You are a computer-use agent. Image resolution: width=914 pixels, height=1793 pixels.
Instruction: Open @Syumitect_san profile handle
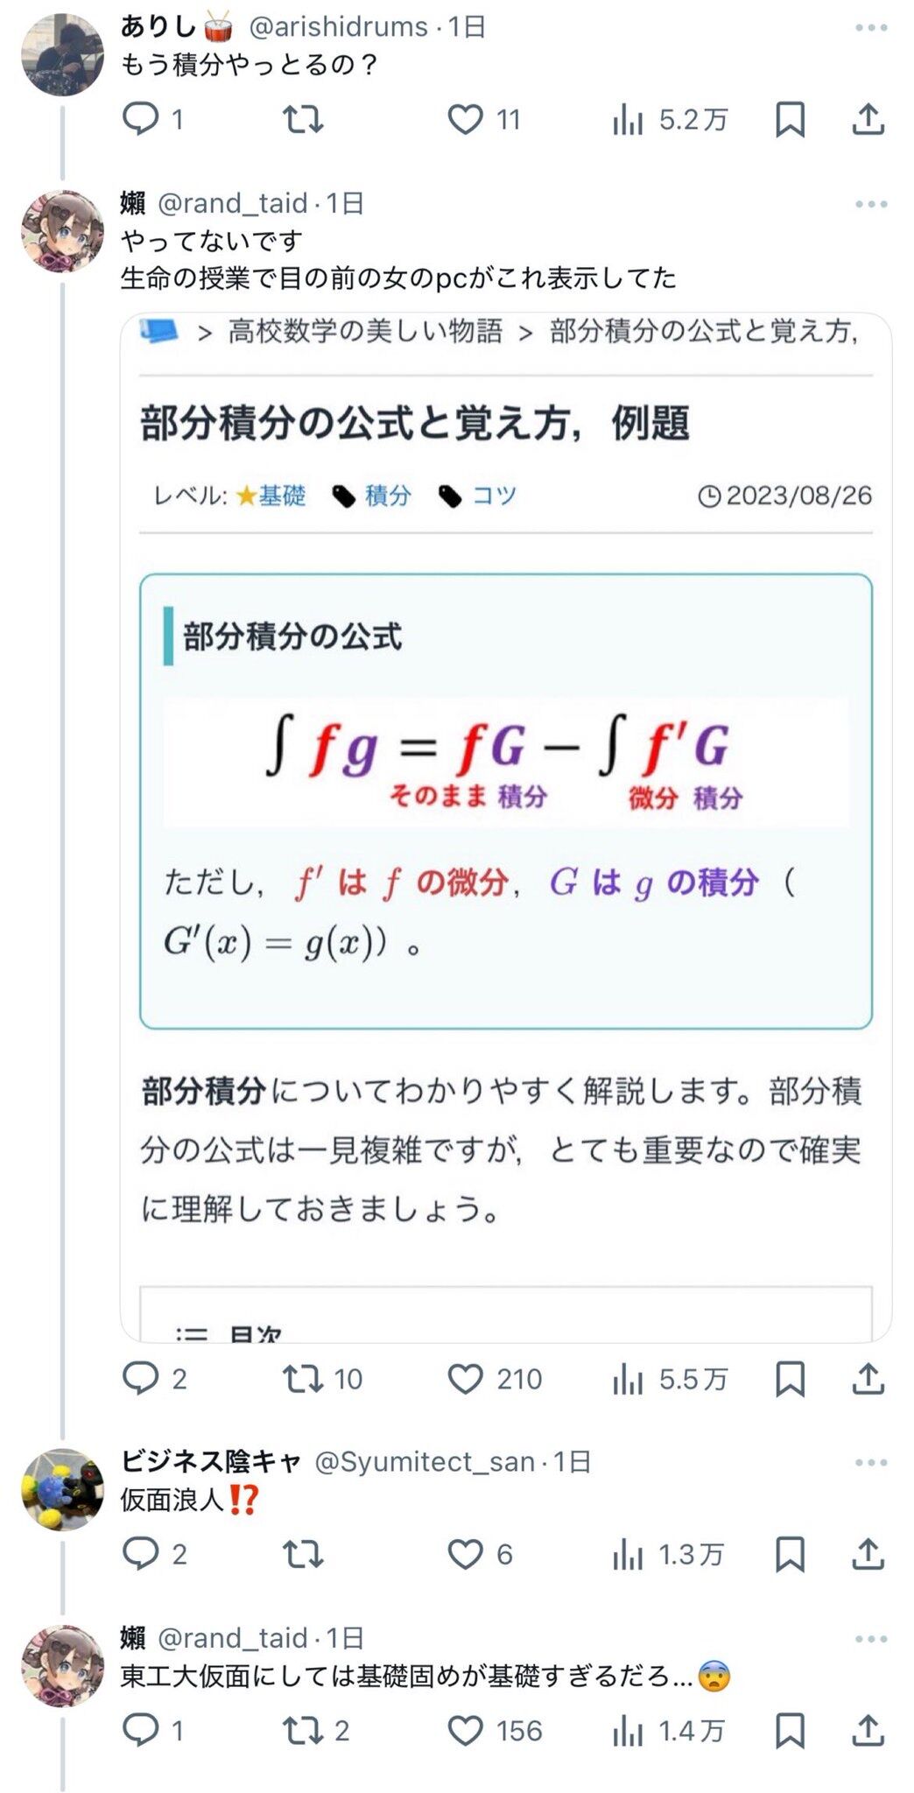425,1461
